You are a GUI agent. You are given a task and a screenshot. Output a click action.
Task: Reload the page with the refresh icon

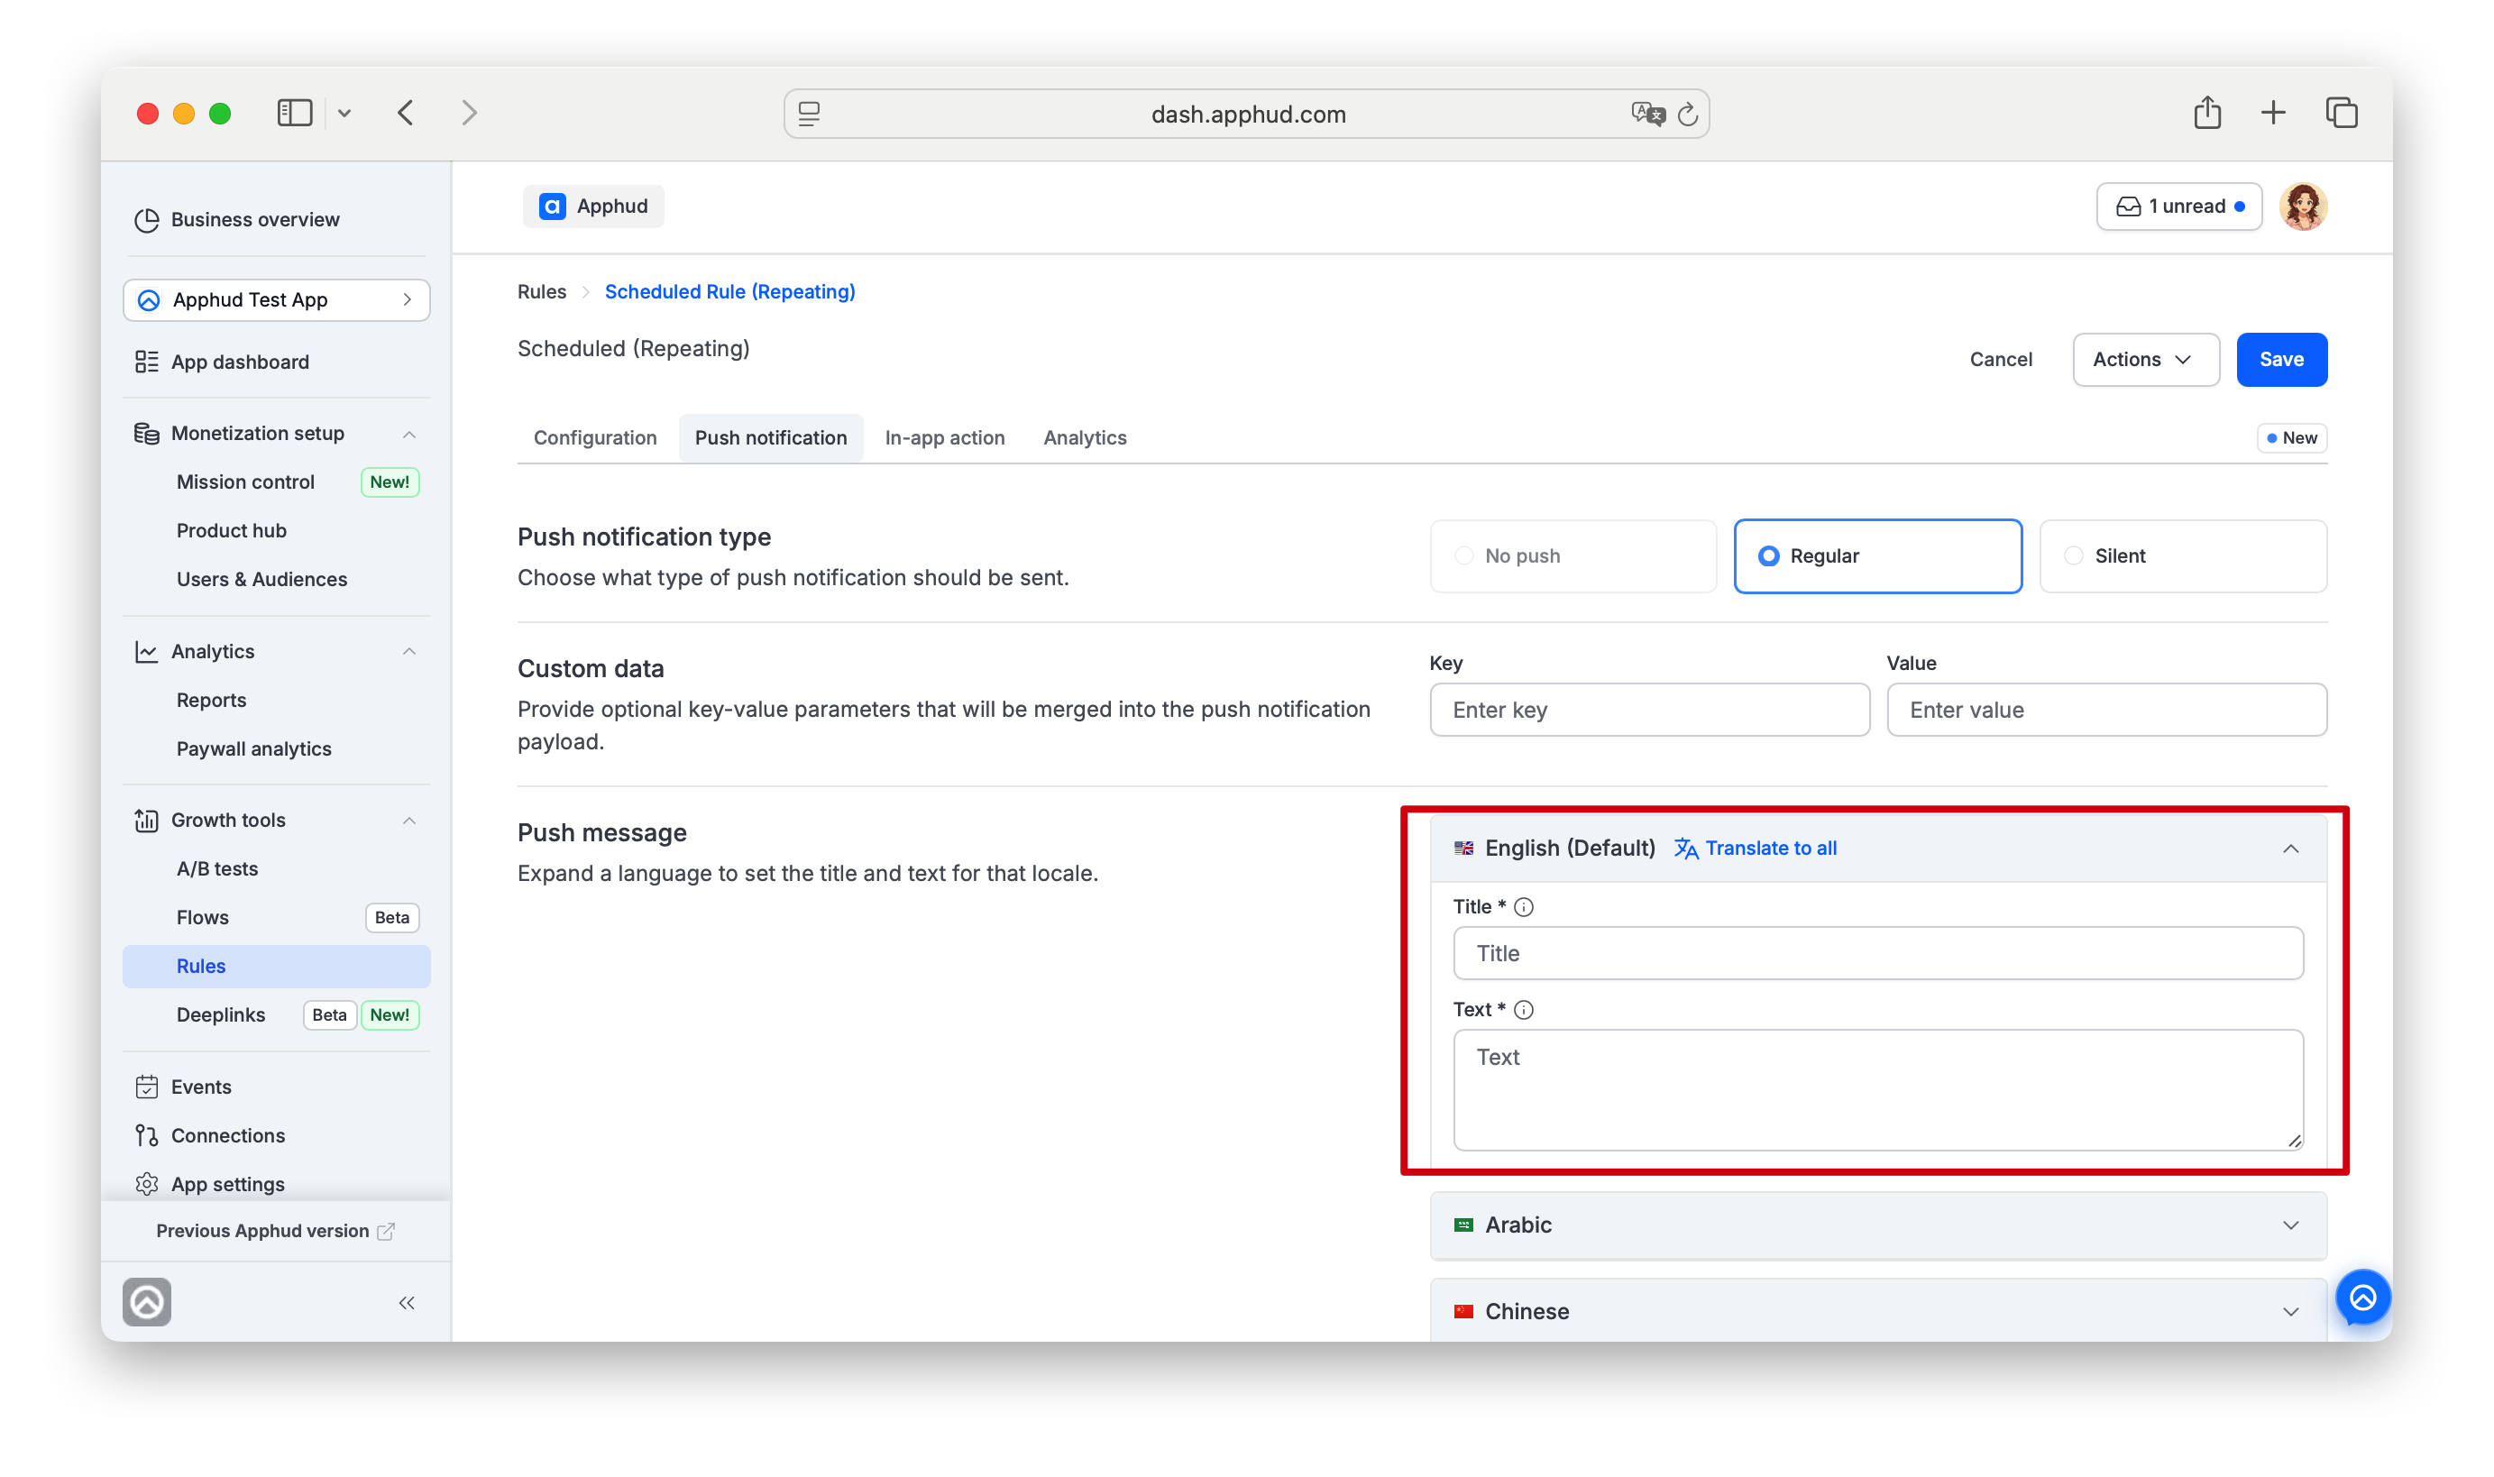(1688, 115)
